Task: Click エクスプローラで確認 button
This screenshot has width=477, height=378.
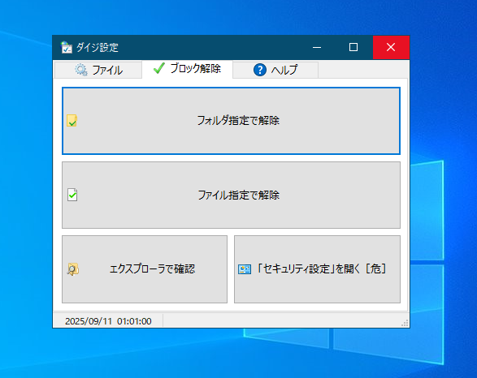Action: point(145,269)
